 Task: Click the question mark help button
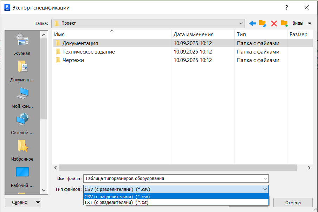pos(287,7)
